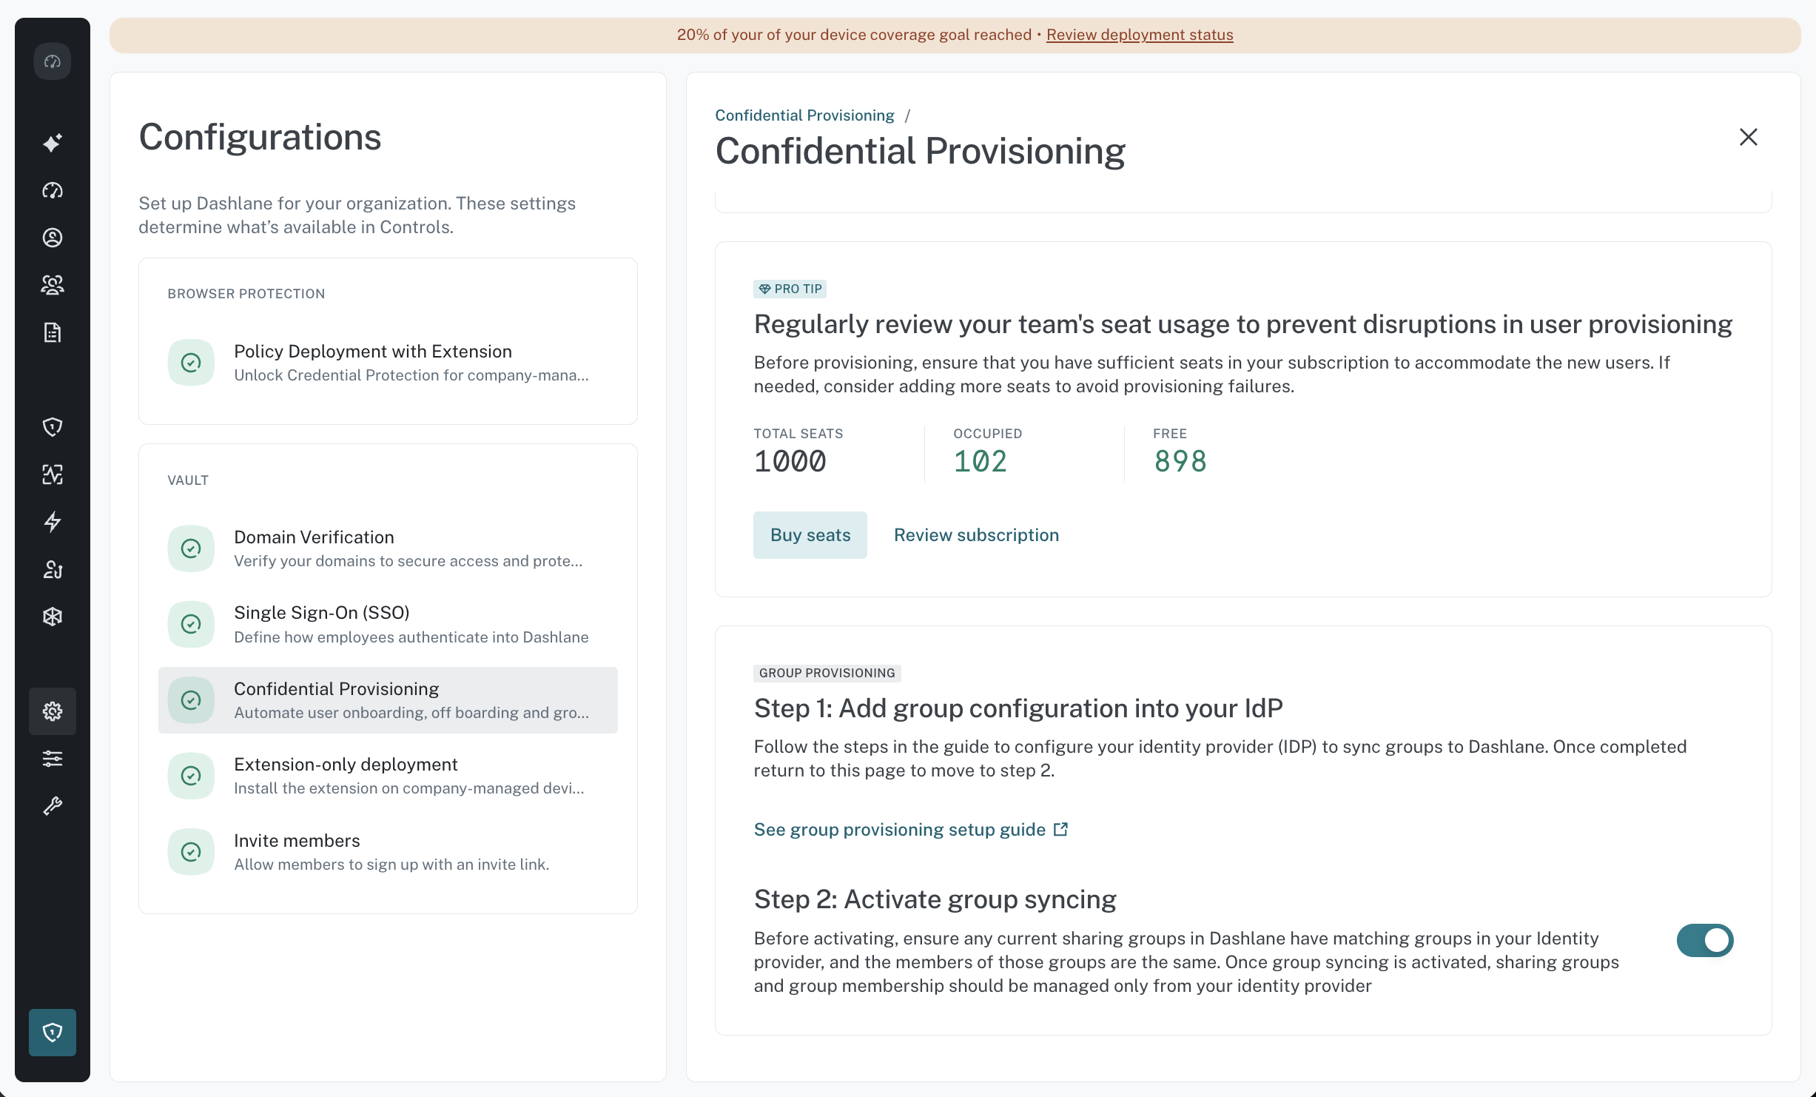This screenshot has width=1816, height=1097.
Task: Select Single Sign-On (SSO) configuration
Action: [x=388, y=624]
